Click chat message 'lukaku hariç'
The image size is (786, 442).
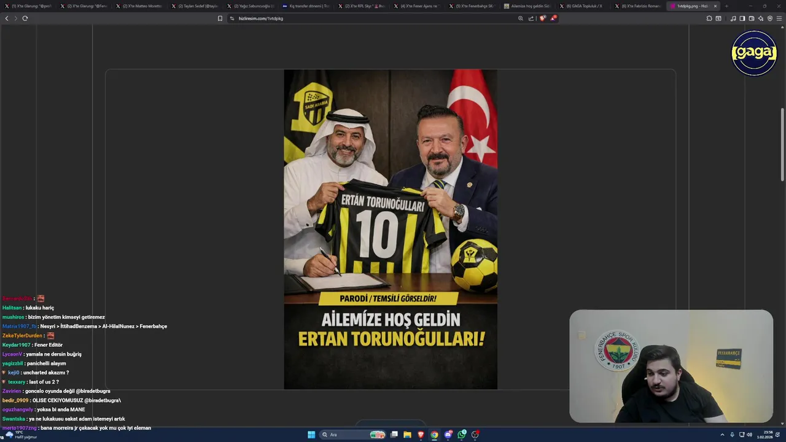coord(40,308)
